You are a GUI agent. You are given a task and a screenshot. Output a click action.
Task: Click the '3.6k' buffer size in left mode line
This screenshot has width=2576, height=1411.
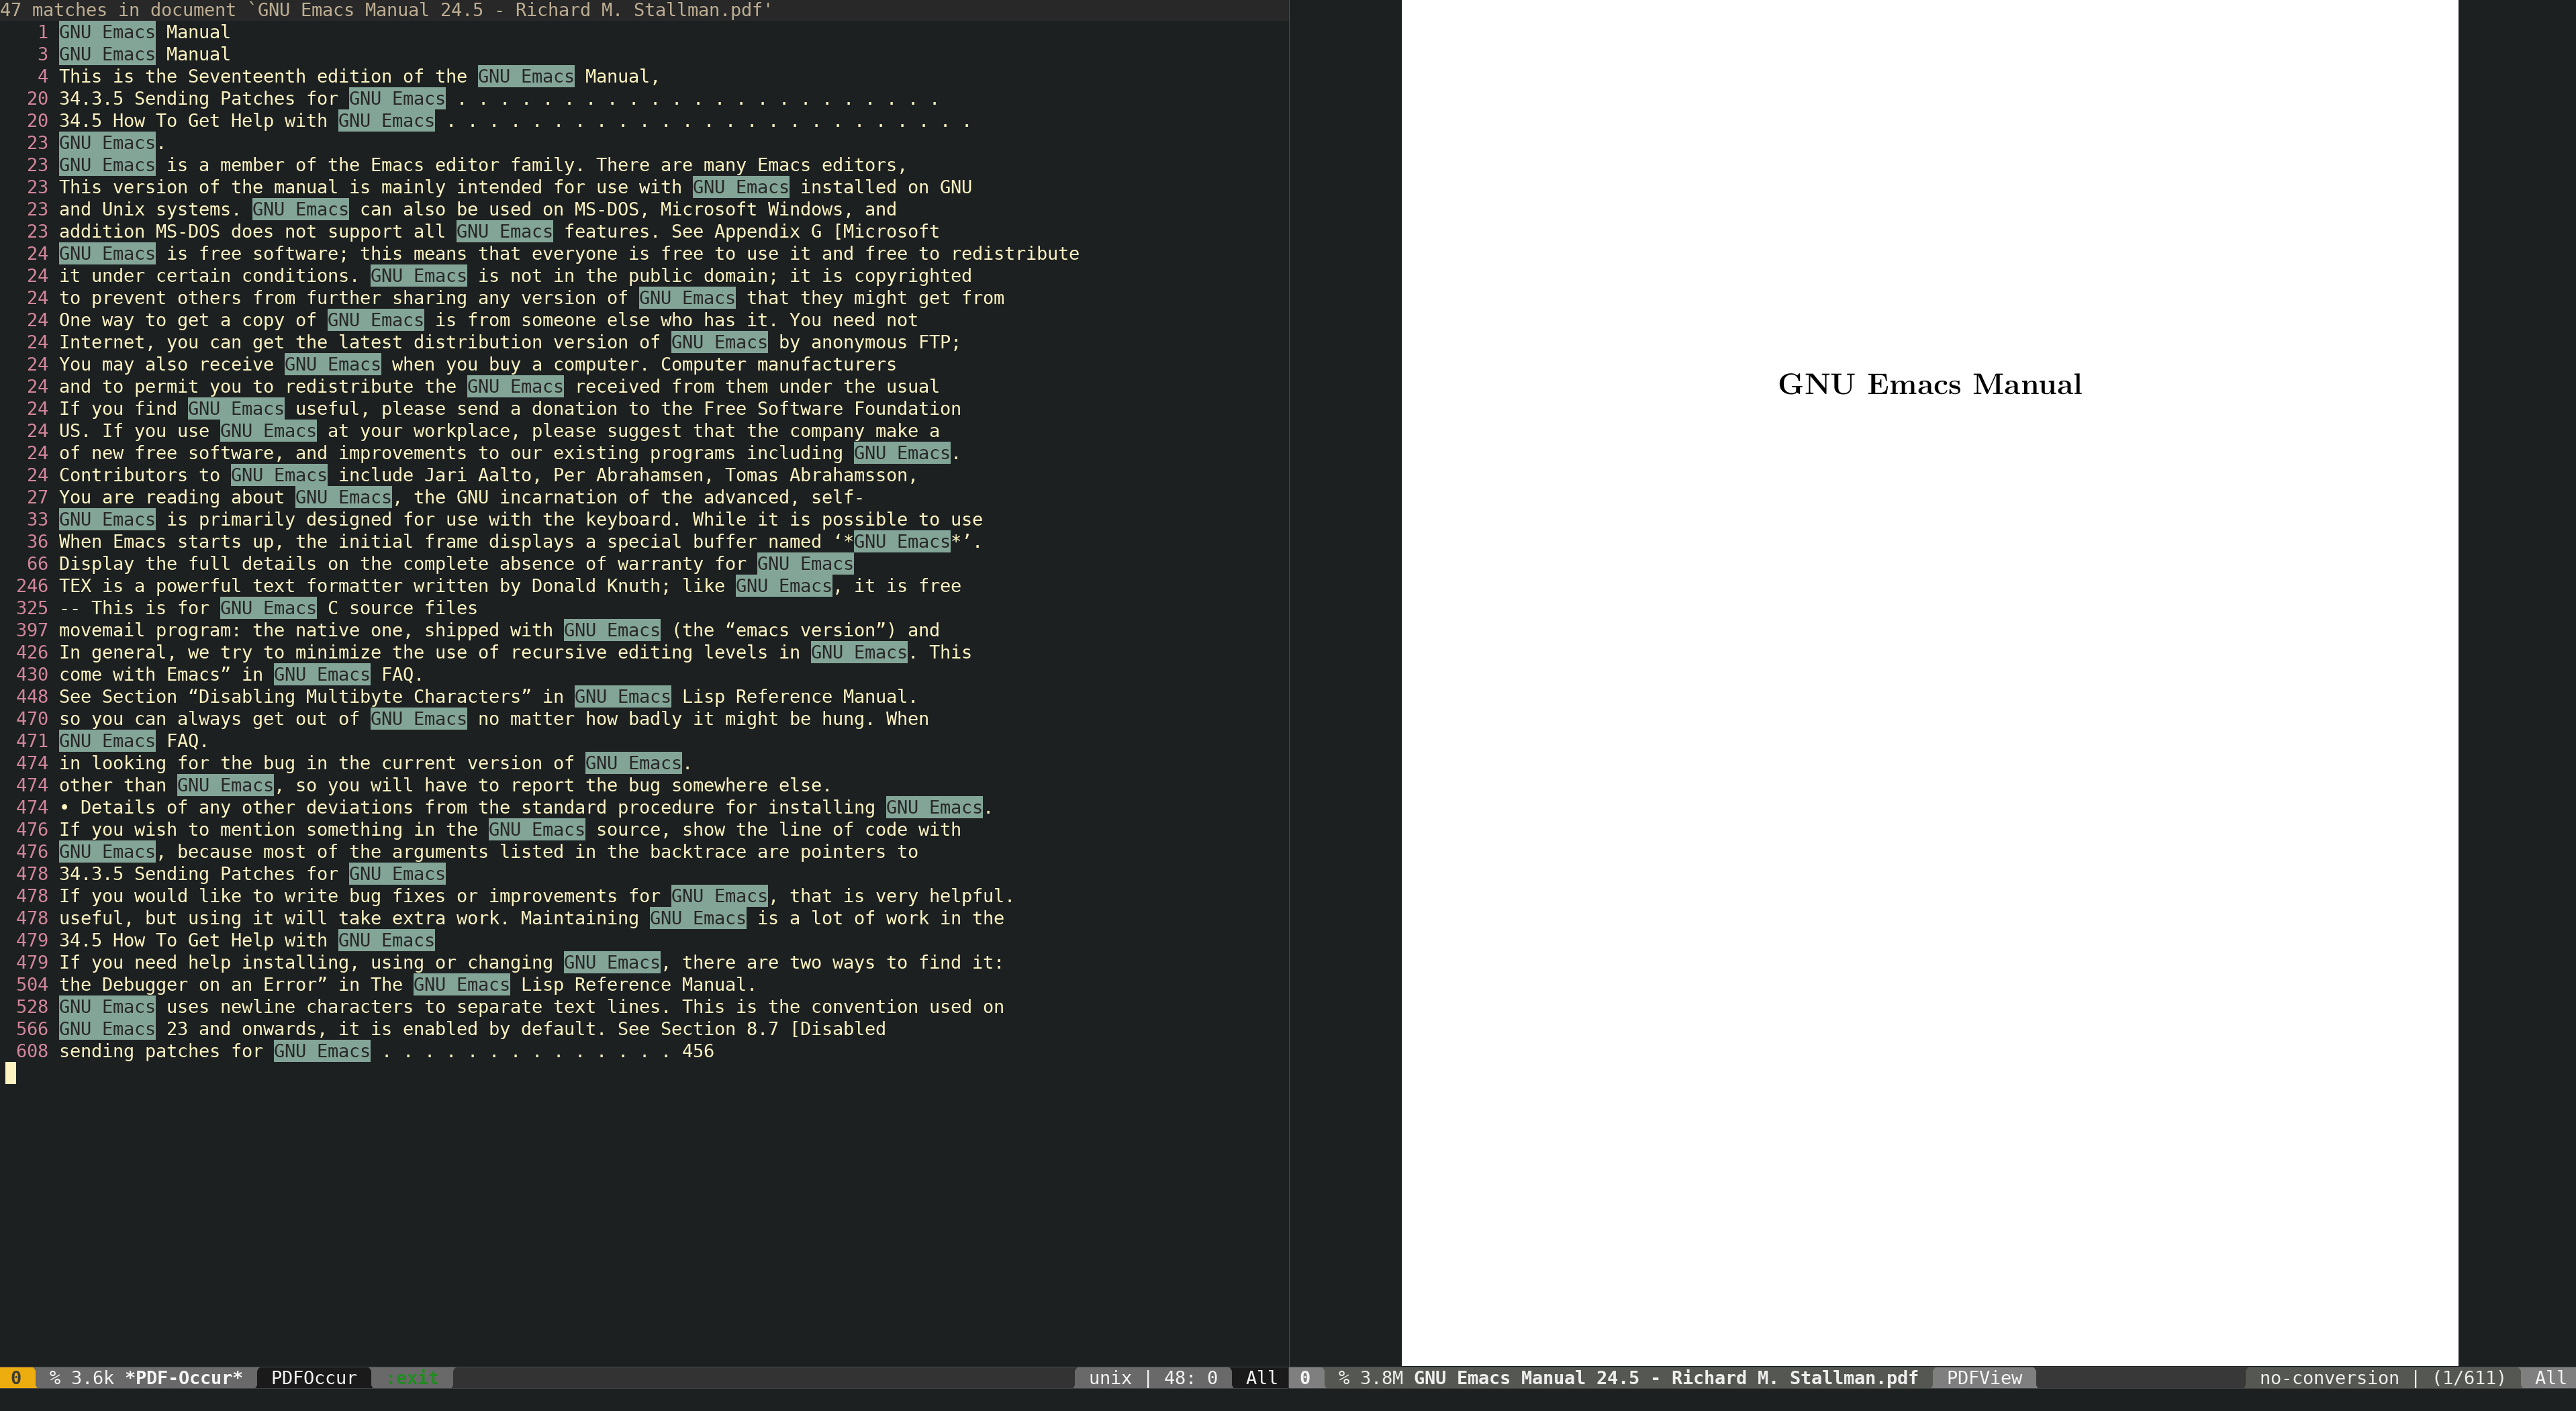pyautogui.click(x=92, y=1378)
